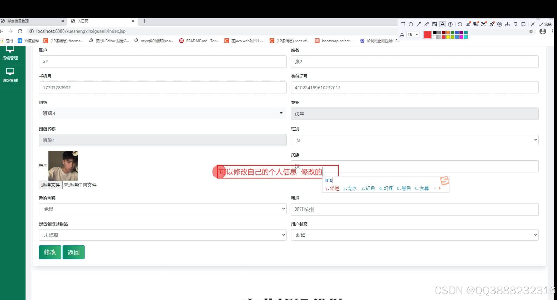
Task: Click the 选择文件 upload button
Action: point(51,185)
